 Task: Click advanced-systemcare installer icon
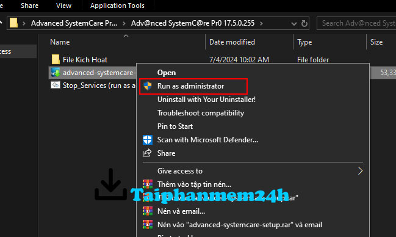[56, 73]
